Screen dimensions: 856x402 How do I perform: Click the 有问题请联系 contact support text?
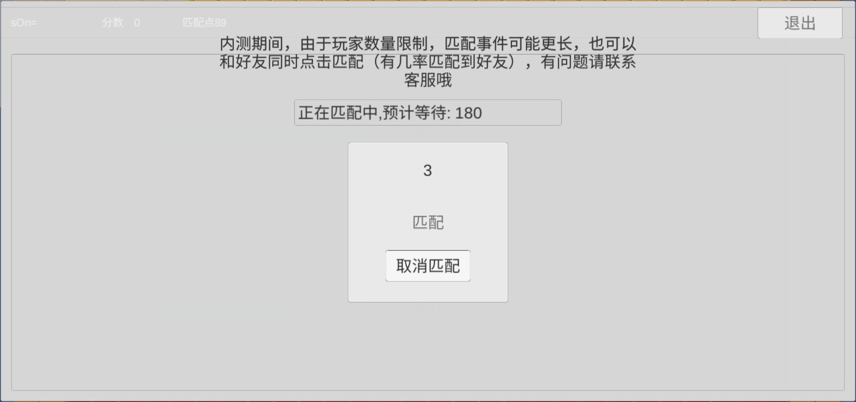[588, 62]
